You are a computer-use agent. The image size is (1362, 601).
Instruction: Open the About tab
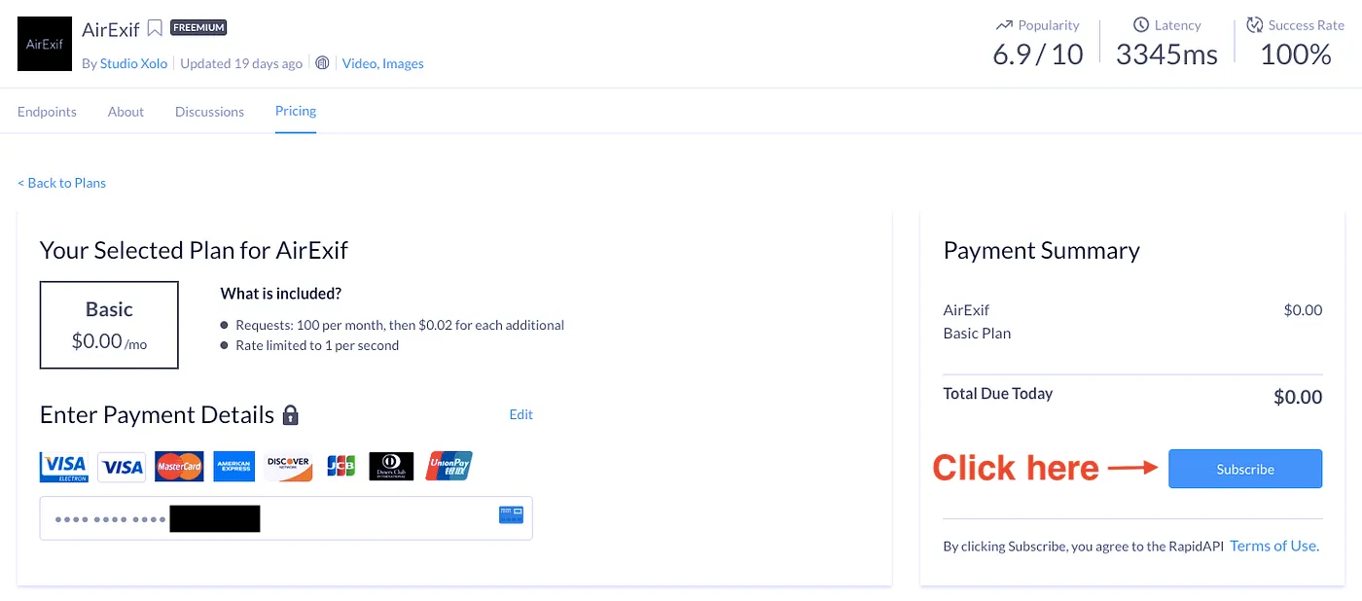[x=125, y=112]
